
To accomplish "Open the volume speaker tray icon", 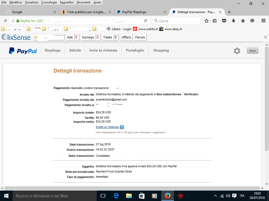I will 228,196.
